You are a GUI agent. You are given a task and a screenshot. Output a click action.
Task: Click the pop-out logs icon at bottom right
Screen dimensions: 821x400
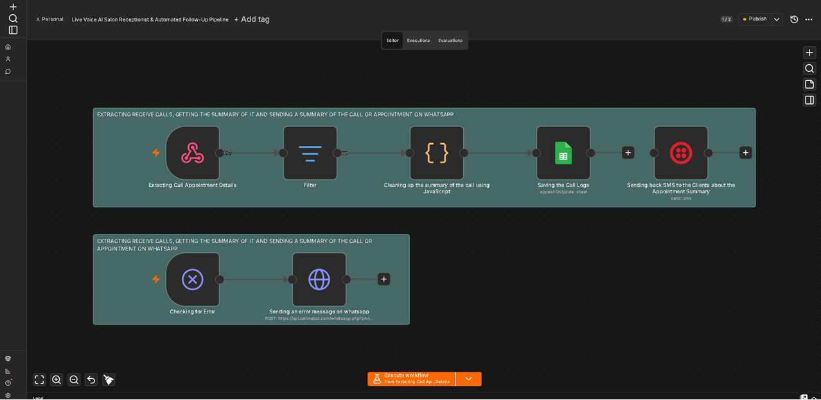(804, 397)
